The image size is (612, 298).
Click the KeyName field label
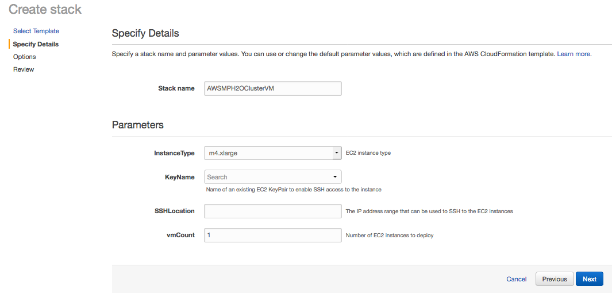pyautogui.click(x=179, y=177)
